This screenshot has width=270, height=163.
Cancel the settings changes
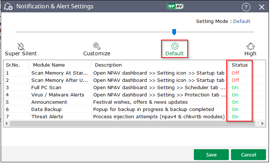pyautogui.click(x=249, y=155)
